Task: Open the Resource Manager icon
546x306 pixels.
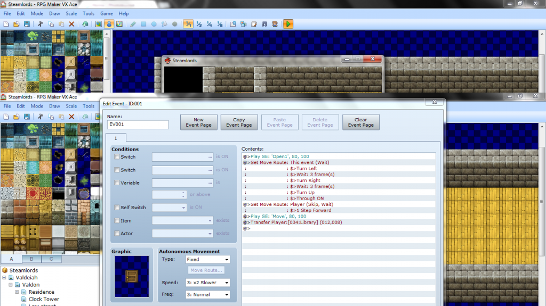Action: (x=243, y=24)
